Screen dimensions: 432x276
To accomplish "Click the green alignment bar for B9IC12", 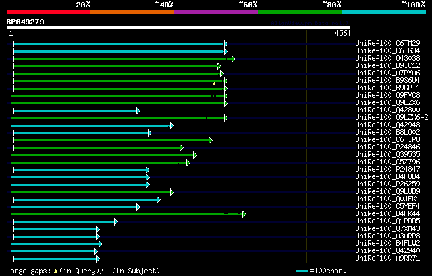I will click(x=115, y=66).
